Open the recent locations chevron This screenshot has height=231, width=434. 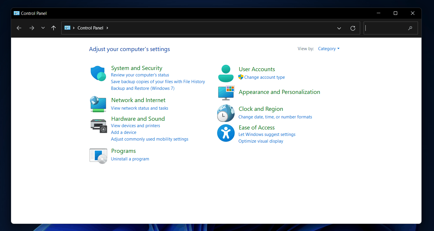(x=43, y=28)
